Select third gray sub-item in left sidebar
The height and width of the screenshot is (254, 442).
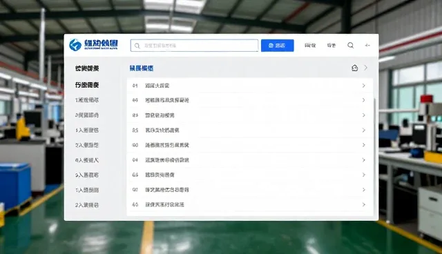[x=87, y=130]
